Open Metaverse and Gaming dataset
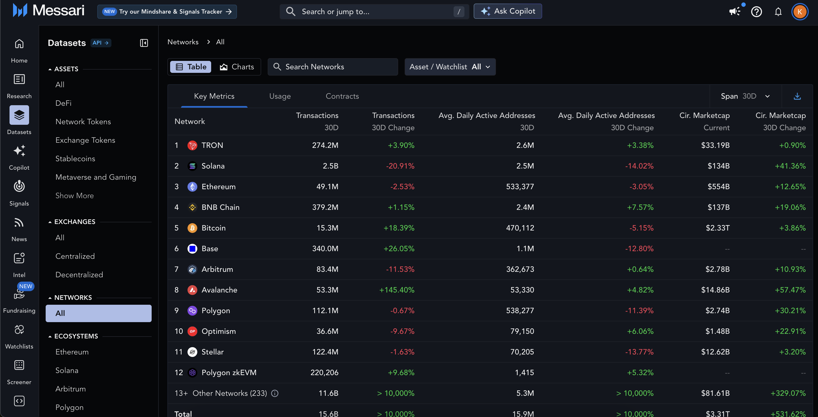The height and width of the screenshot is (417, 818). click(96, 177)
